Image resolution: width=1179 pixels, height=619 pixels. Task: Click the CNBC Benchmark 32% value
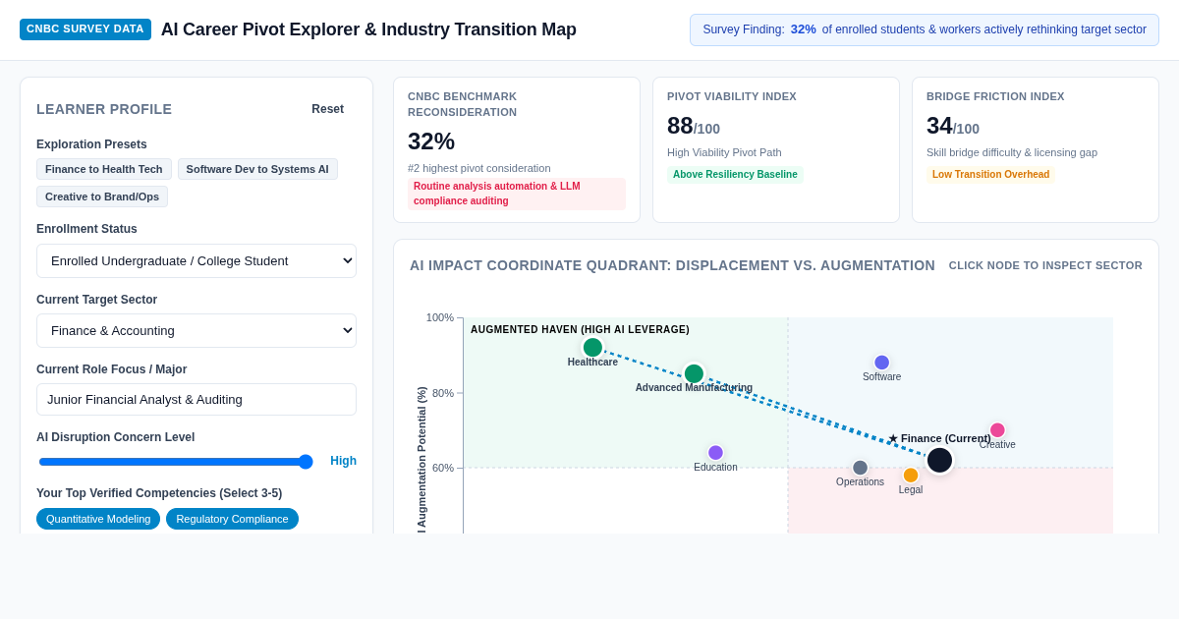(x=431, y=141)
